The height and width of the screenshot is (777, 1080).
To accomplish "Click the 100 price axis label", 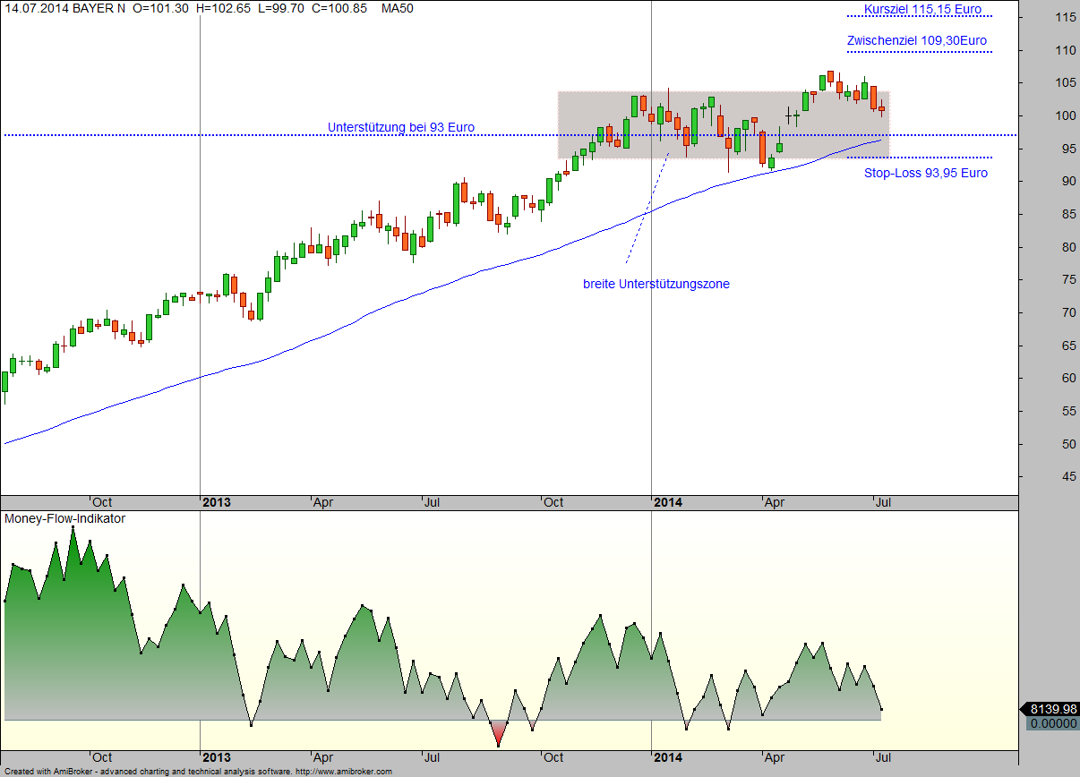I will coord(1065,115).
